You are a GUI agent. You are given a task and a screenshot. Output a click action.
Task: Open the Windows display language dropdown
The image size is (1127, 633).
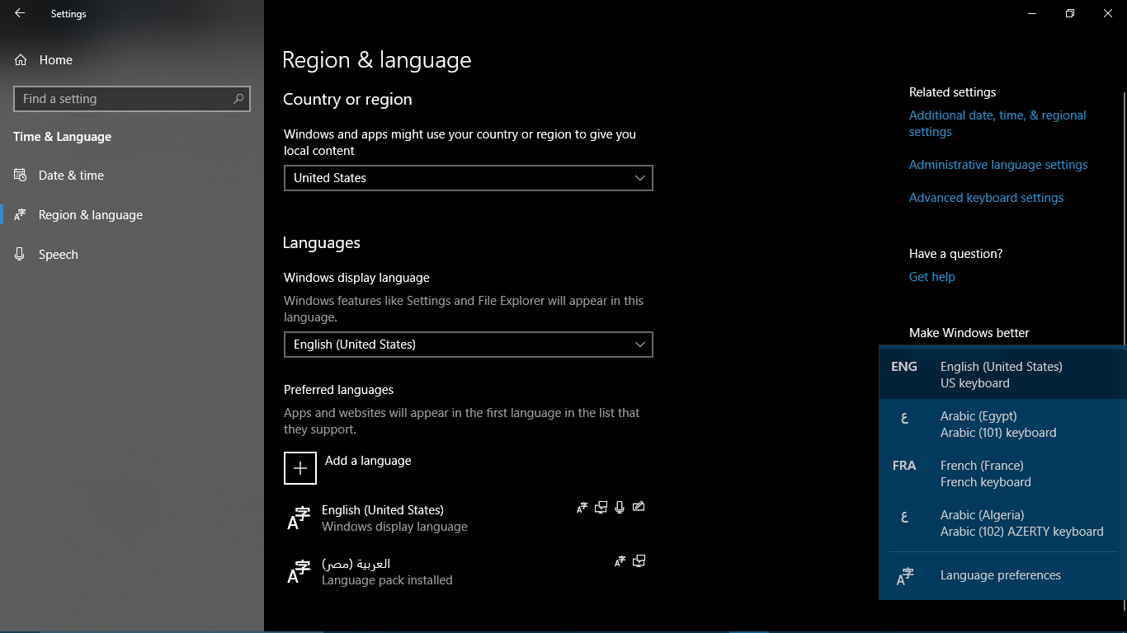[x=469, y=345]
